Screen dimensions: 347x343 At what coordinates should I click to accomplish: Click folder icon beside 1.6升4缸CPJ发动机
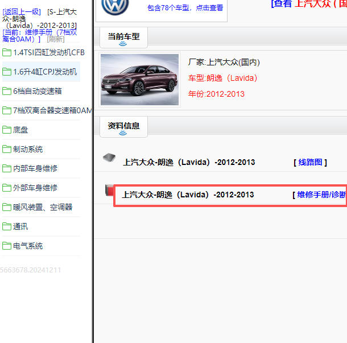[7, 72]
